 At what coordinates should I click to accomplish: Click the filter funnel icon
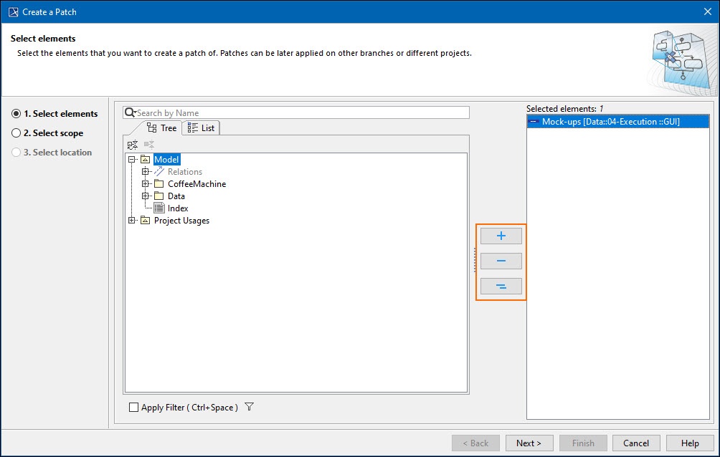249,407
